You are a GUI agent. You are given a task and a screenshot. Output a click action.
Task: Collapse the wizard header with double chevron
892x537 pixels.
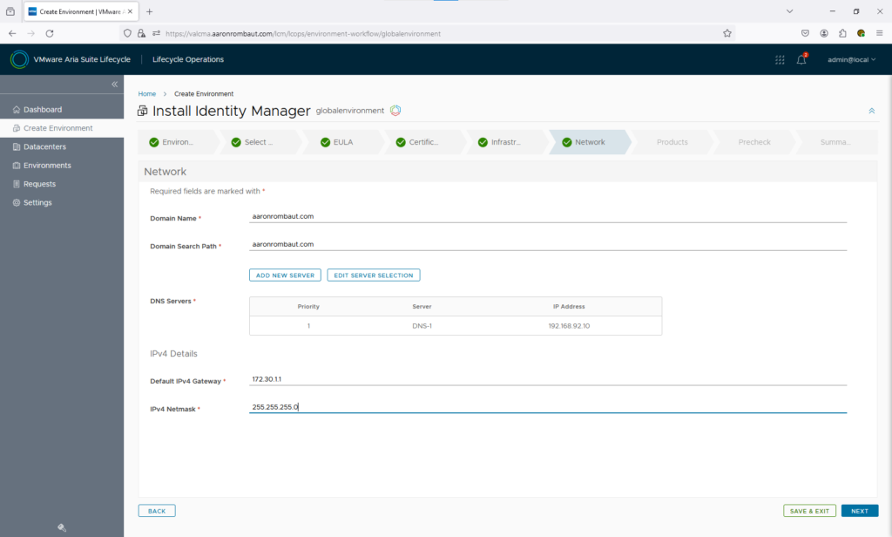coord(871,111)
